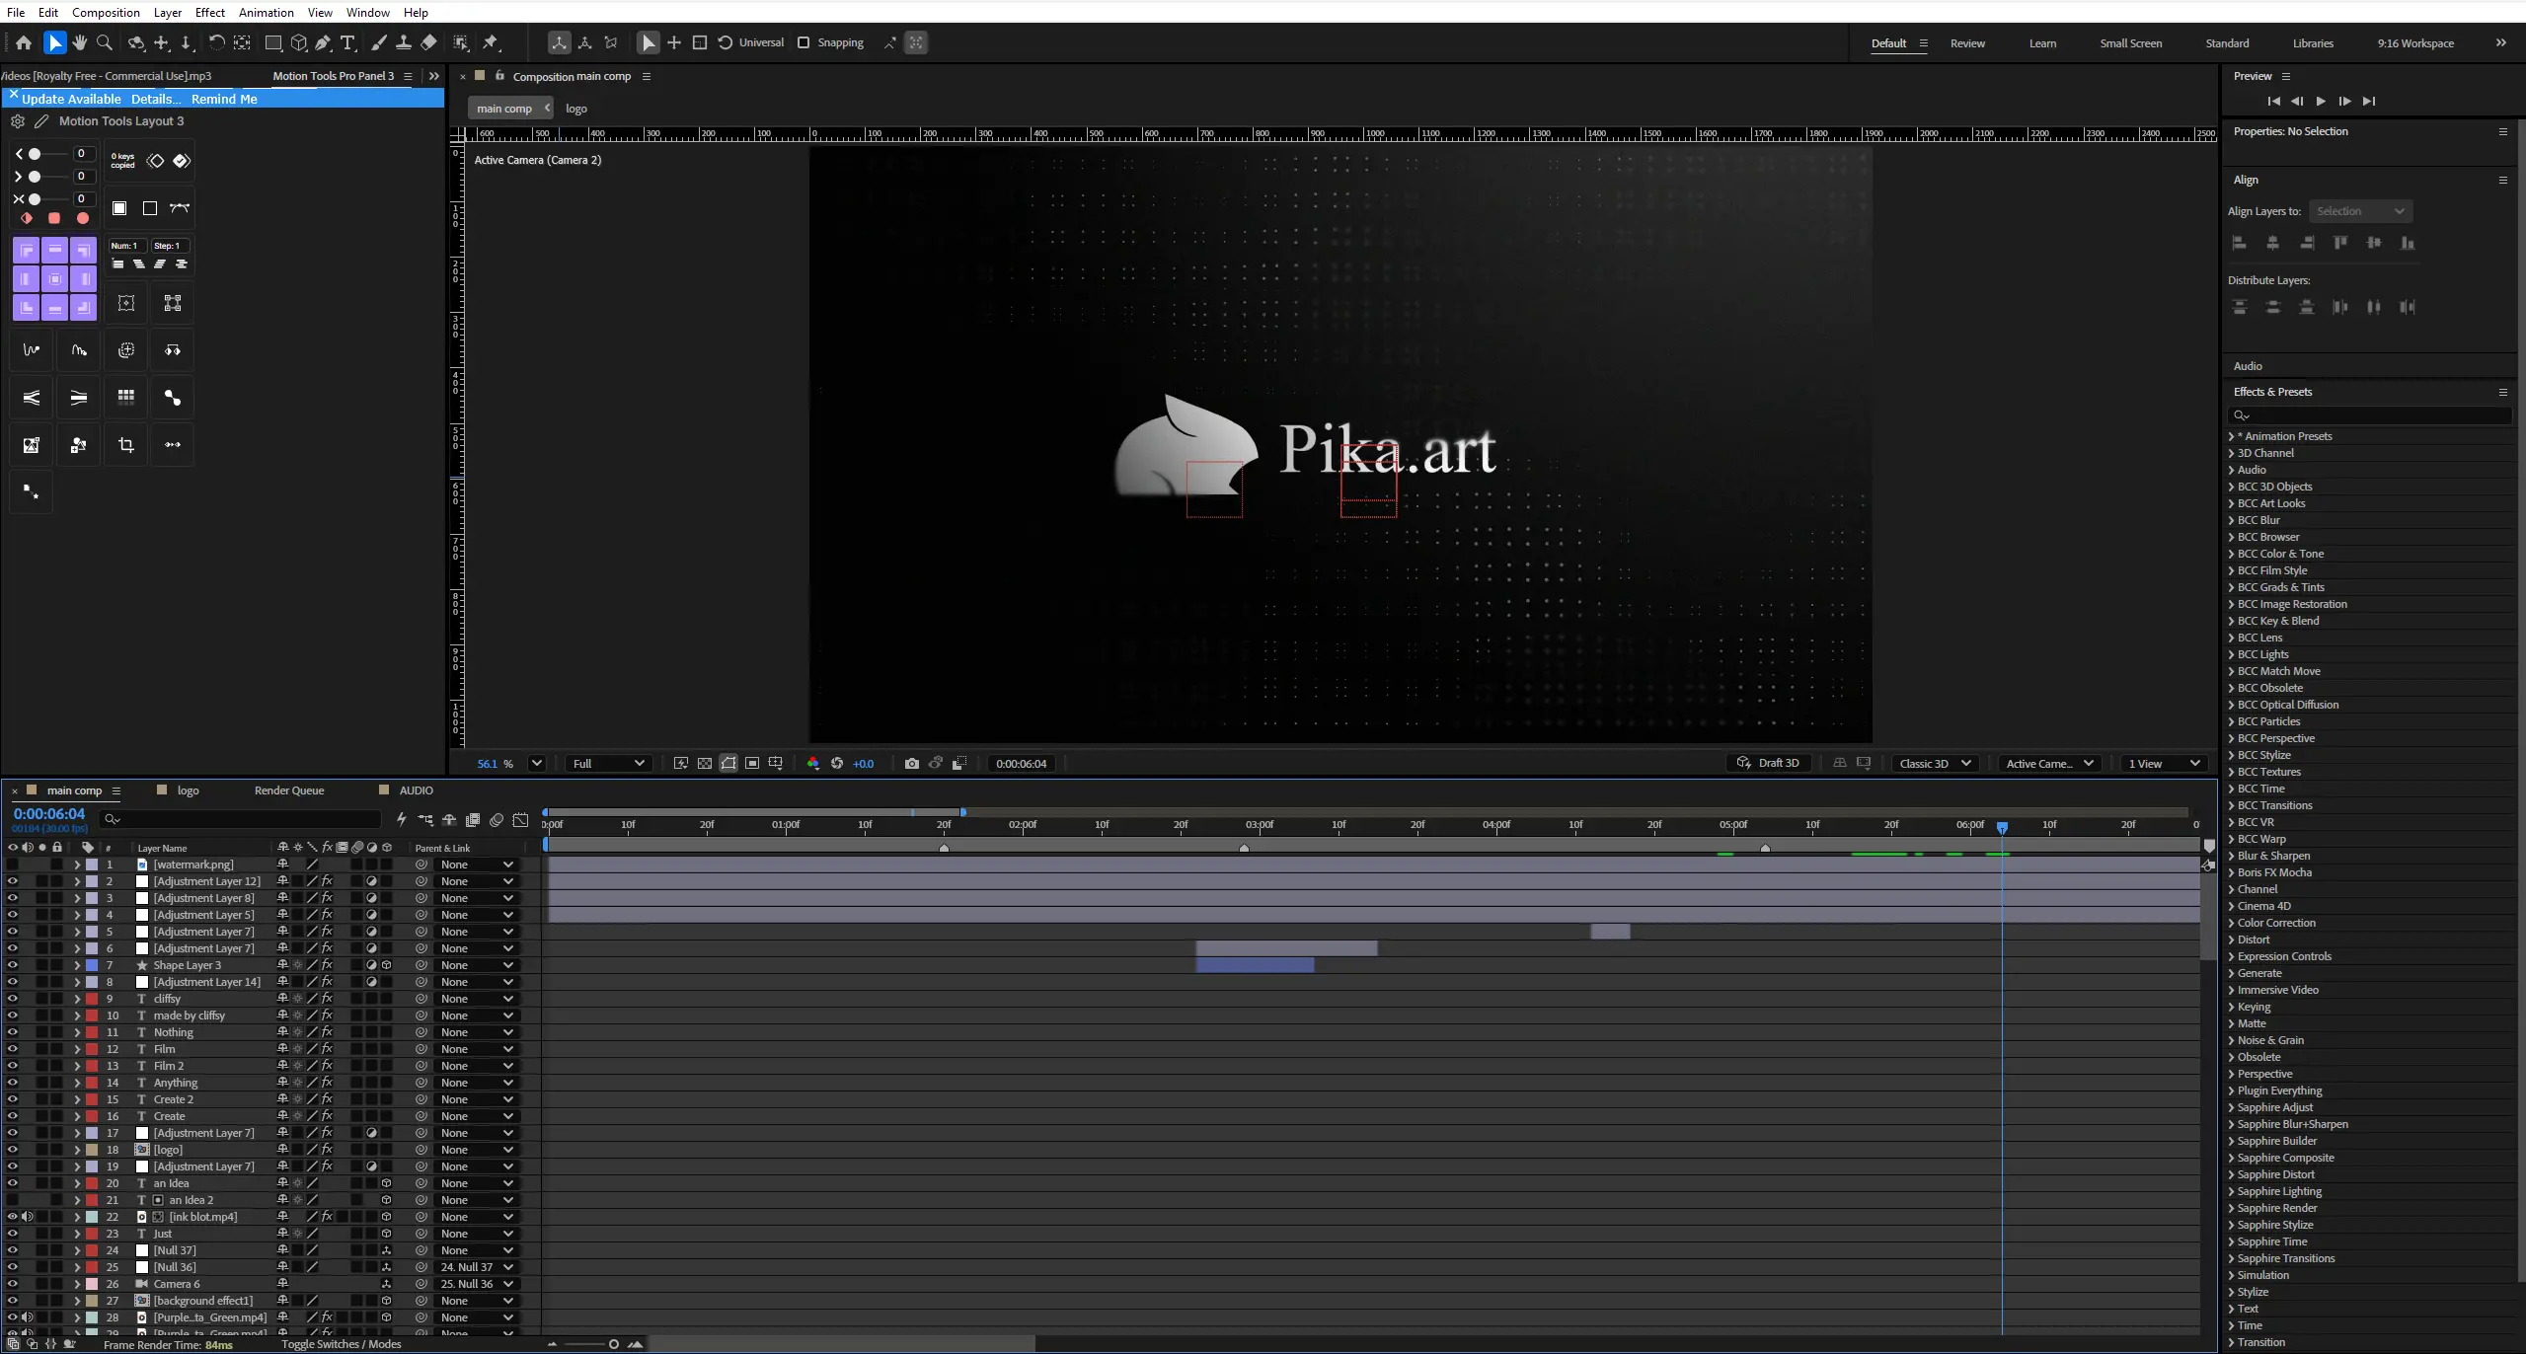The image size is (2526, 1354).
Task: Hide the [Null 37] layer
Action: point(12,1250)
